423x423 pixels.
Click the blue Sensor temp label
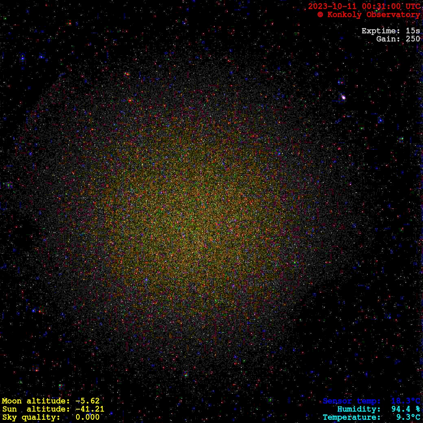352,401
